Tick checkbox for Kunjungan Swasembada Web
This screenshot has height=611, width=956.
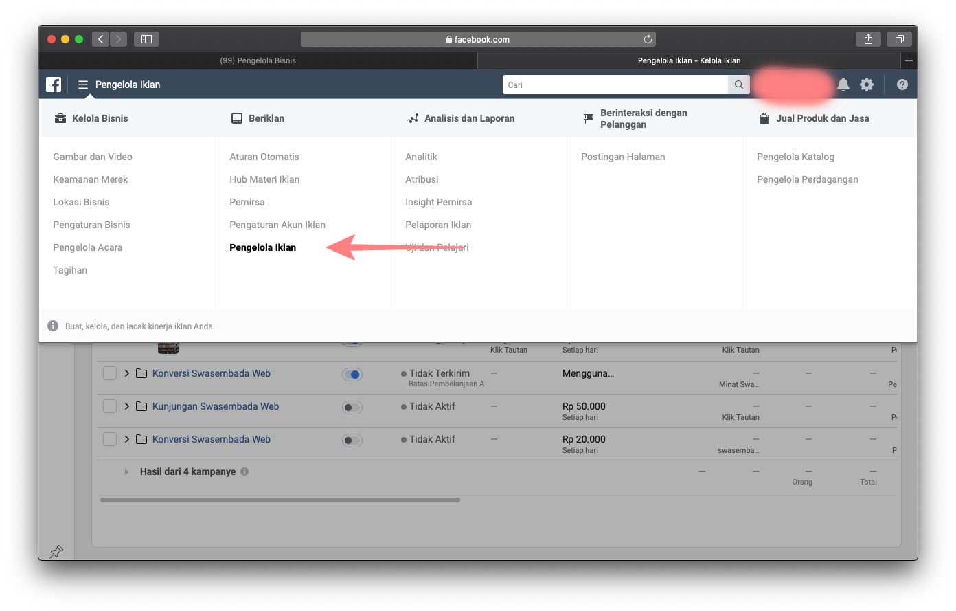[110, 406]
